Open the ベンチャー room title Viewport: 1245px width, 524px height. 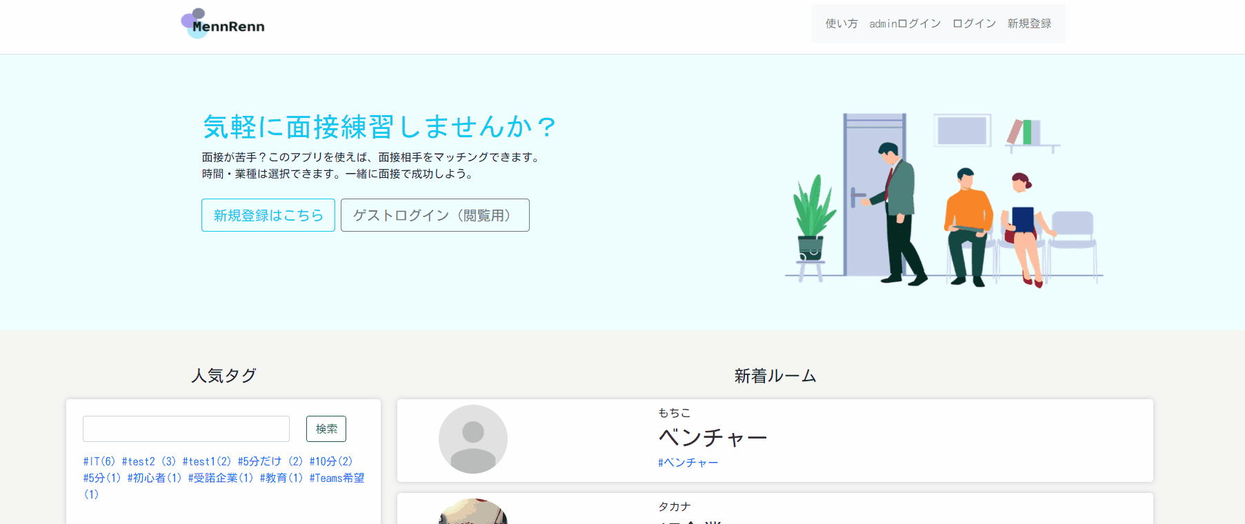tap(713, 437)
